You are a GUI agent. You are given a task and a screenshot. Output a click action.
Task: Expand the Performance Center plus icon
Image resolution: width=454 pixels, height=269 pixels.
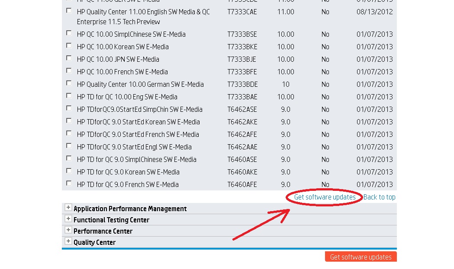pyautogui.click(x=68, y=230)
